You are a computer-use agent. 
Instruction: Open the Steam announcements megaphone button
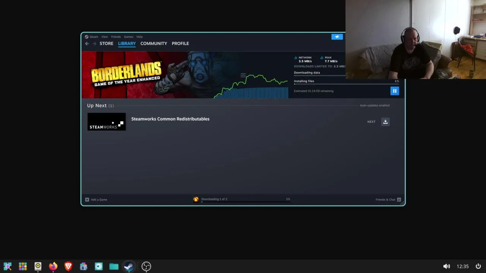tap(337, 37)
